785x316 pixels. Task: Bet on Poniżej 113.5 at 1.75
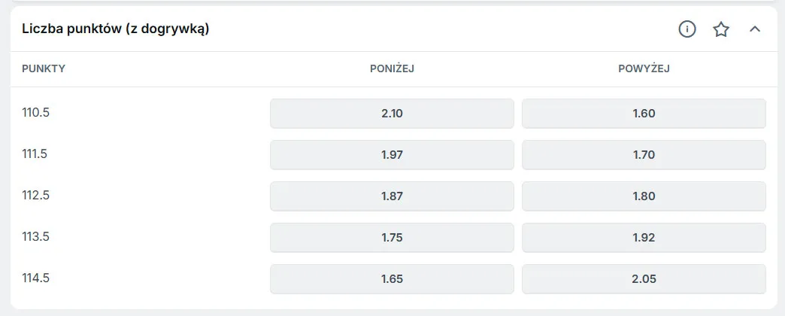(x=392, y=237)
